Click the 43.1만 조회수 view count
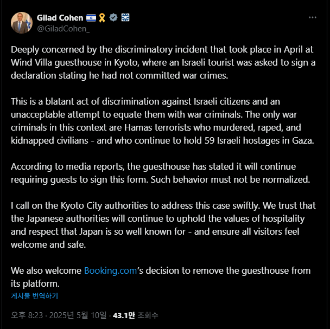 click(x=135, y=315)
